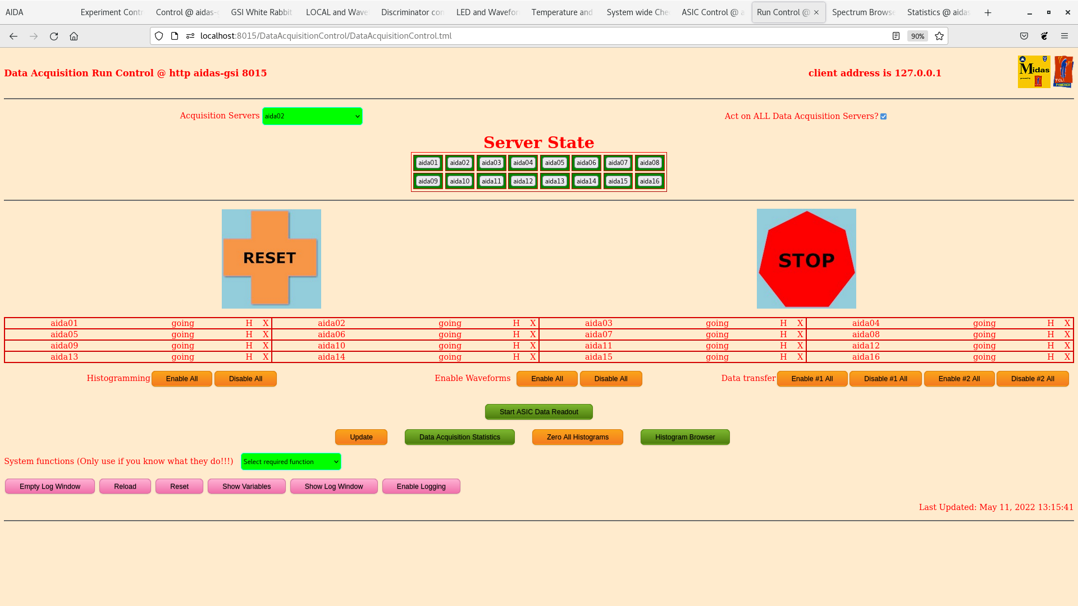Bookmark this page with star icon
Screen dimensions: 1078x606
tap(939, 36)
